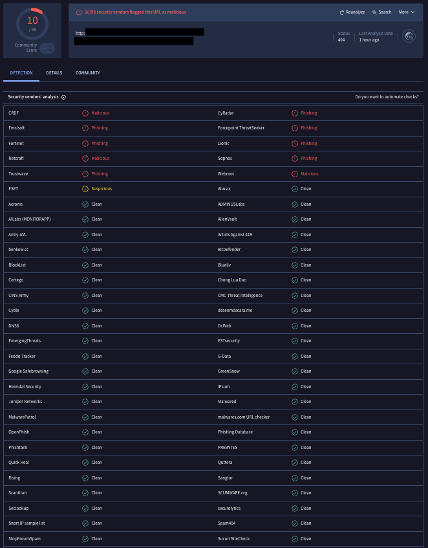This screenshot has width=428, height=548.
Task: Click Acronis's Clean checkmark icon
Action: click(85, 204)
